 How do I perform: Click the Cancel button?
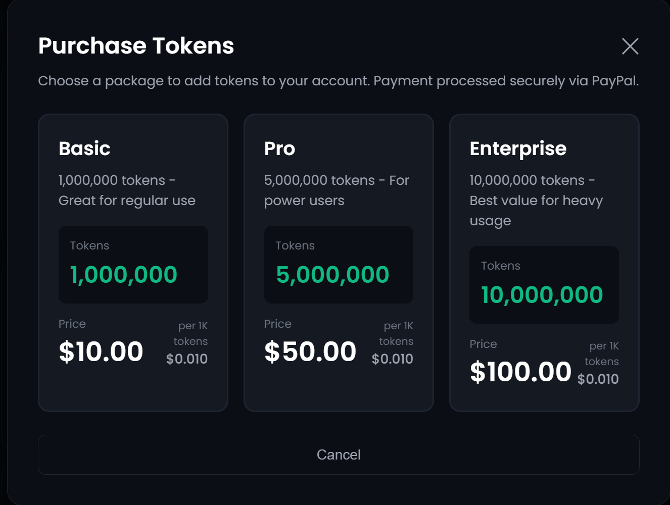click(338, 454)
